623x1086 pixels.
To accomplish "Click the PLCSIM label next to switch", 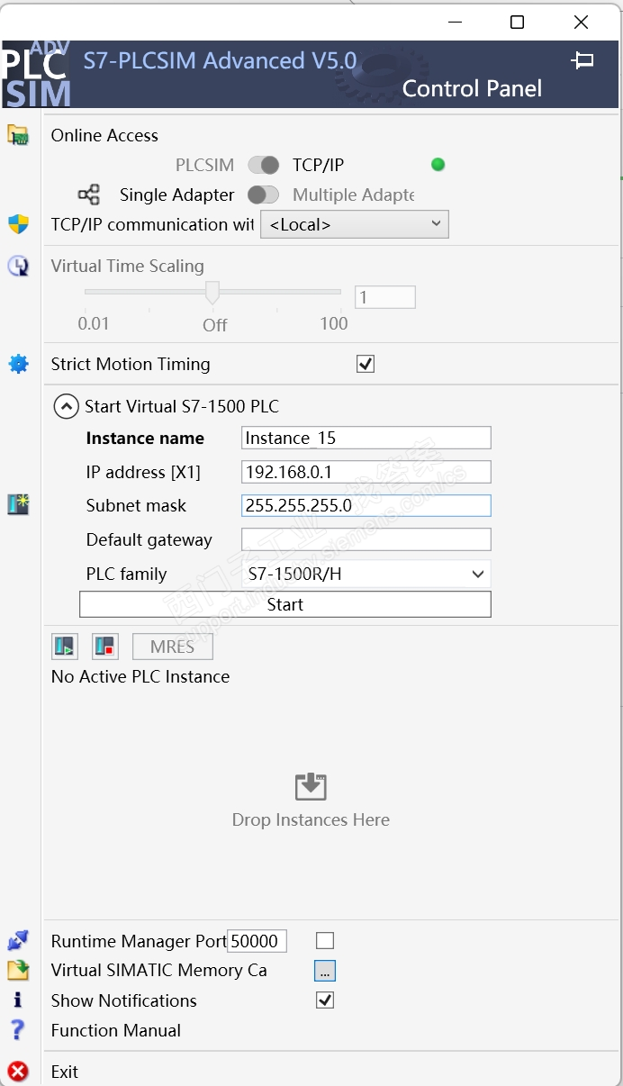I will click(x=204, y=165).
